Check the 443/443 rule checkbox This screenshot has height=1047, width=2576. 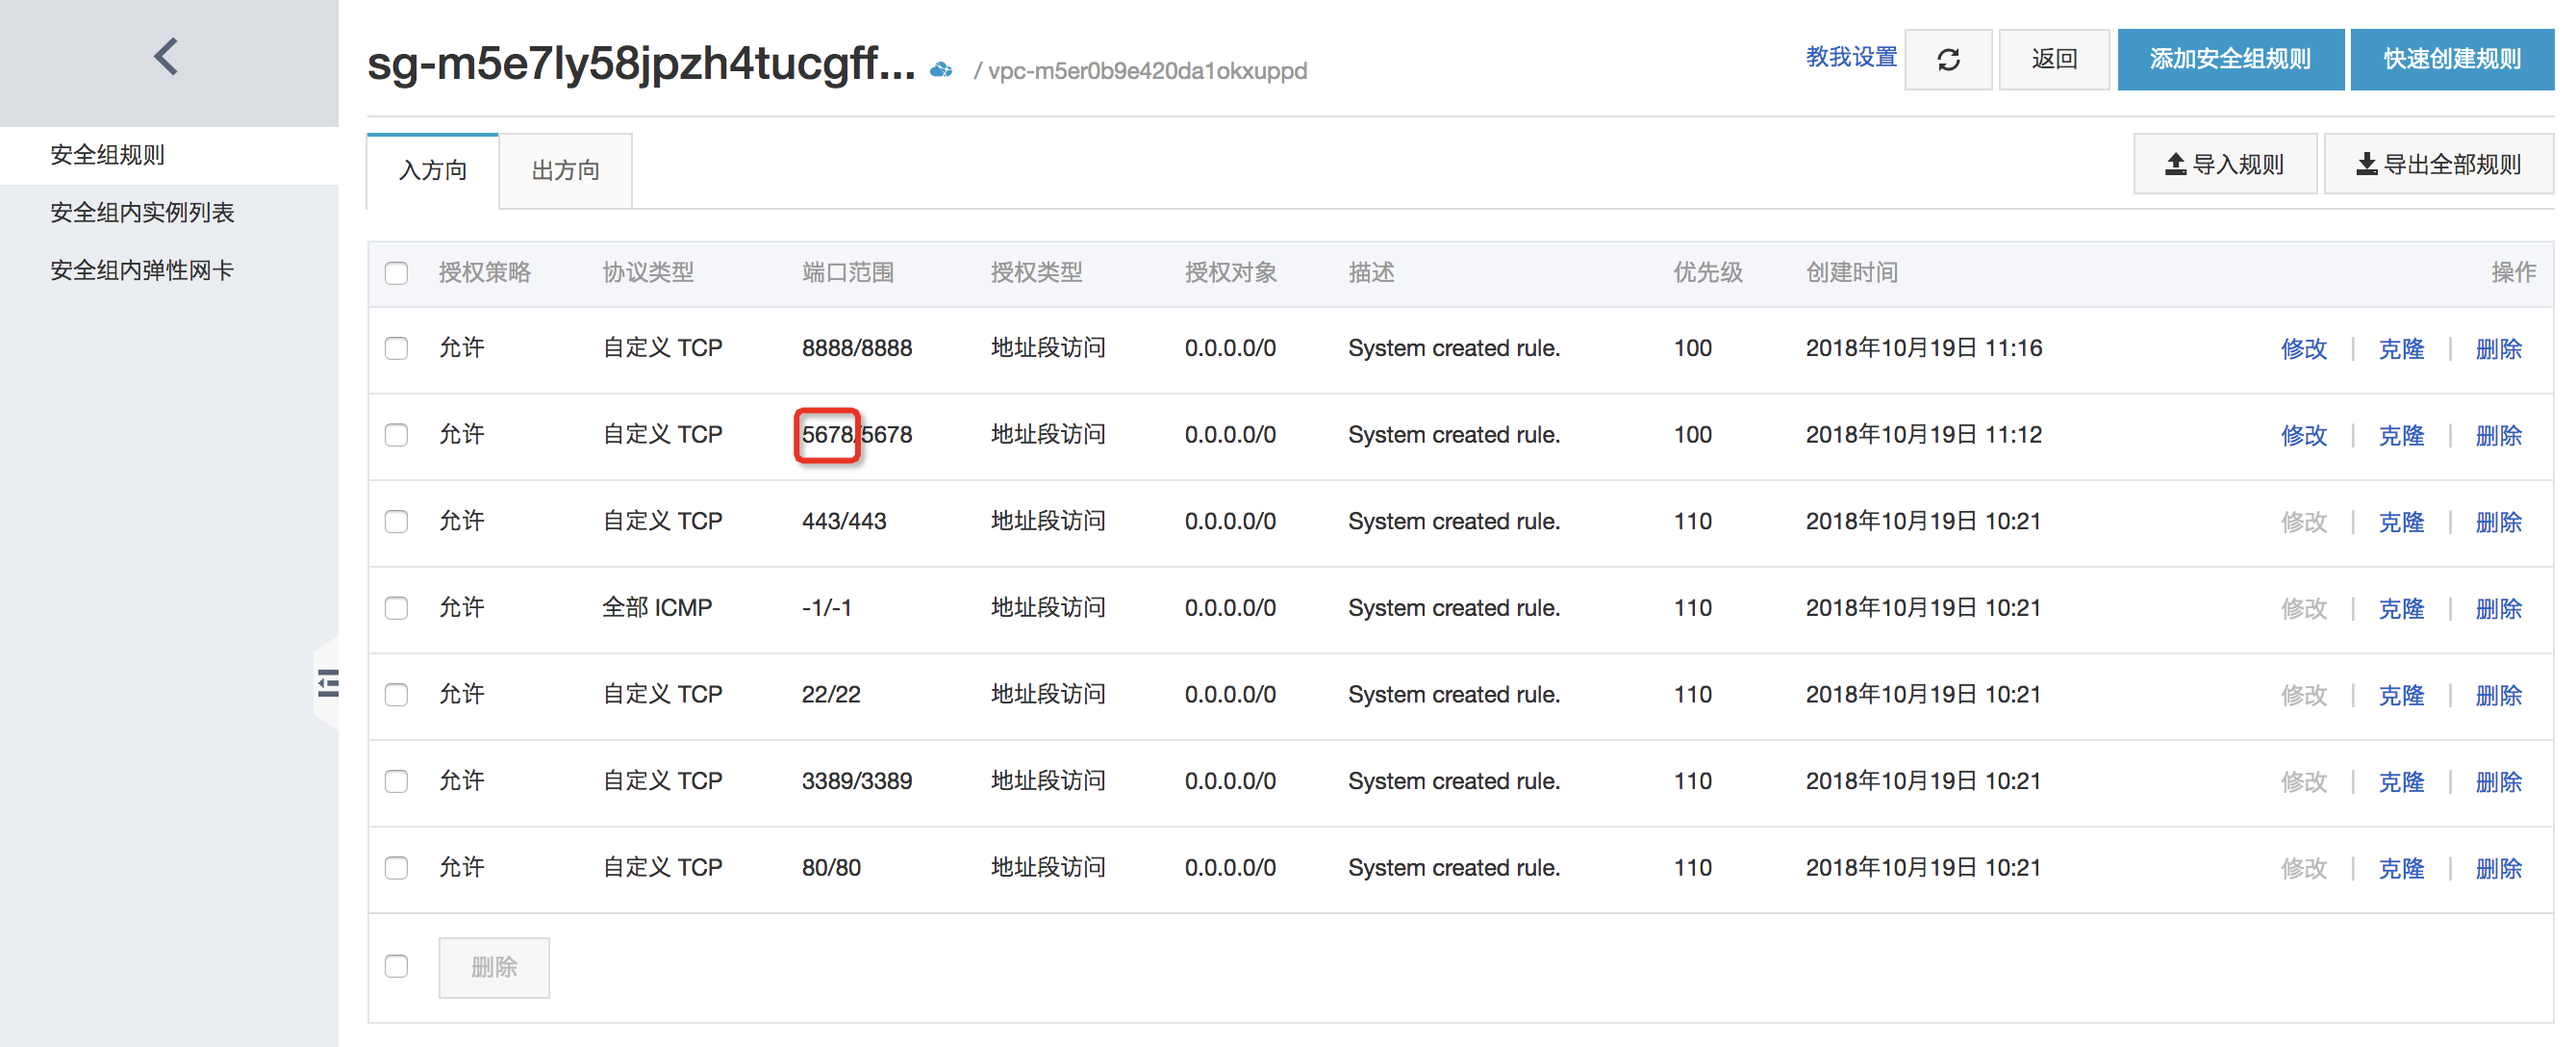(396, 521)
